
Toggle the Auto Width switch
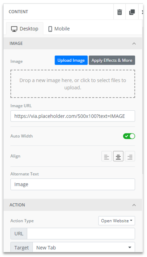(129, 136)
